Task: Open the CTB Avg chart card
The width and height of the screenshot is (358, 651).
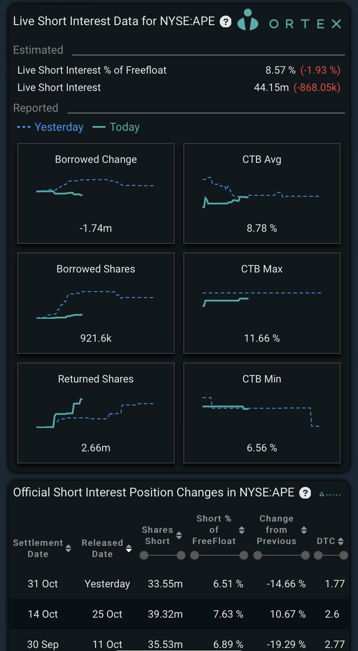Action: 262,193
